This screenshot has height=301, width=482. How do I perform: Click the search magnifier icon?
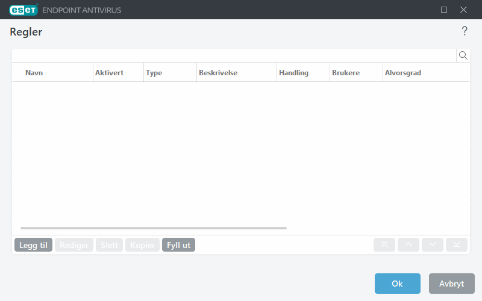[463, 55]
